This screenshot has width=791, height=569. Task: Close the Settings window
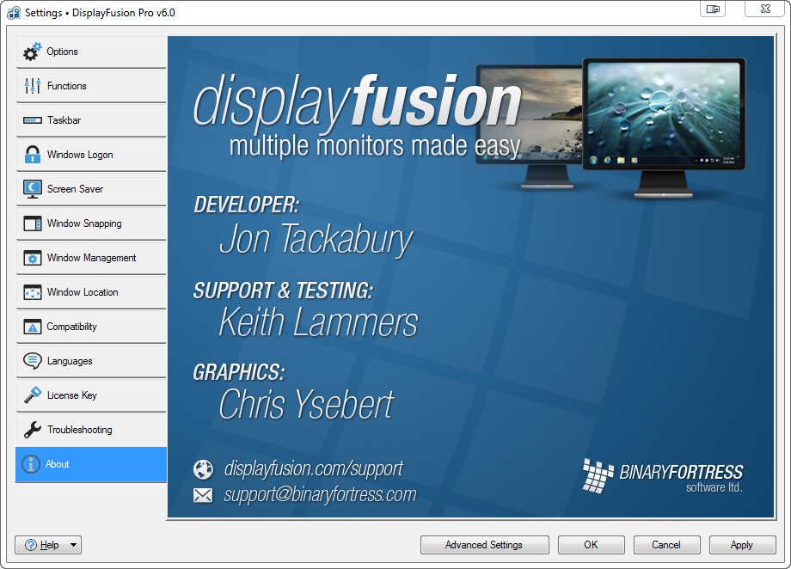pos(765,9)
